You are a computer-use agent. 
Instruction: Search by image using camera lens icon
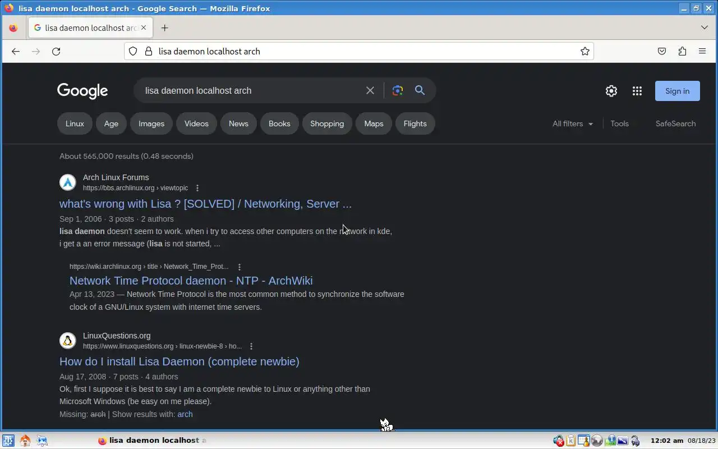(398, 90)
